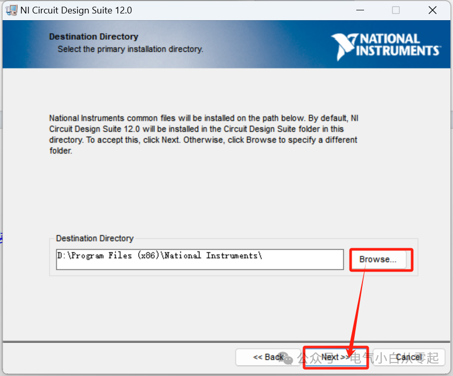The width and height of the screenshot is (453, 376).
Task: Close the NI Circuit Design Suite installer
Action: point(432,10)
